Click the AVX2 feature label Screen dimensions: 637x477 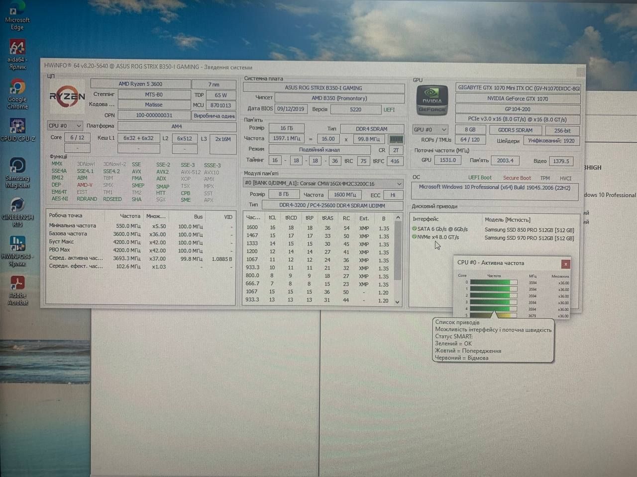[162, 171]
